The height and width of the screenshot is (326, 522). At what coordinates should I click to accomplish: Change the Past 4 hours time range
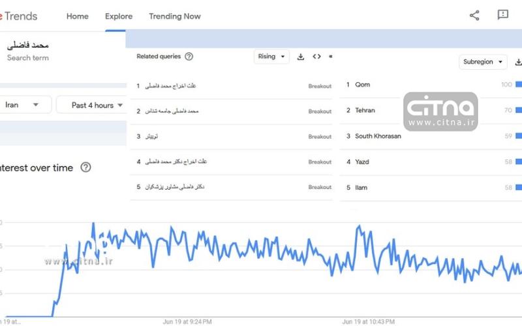(92, 105)
